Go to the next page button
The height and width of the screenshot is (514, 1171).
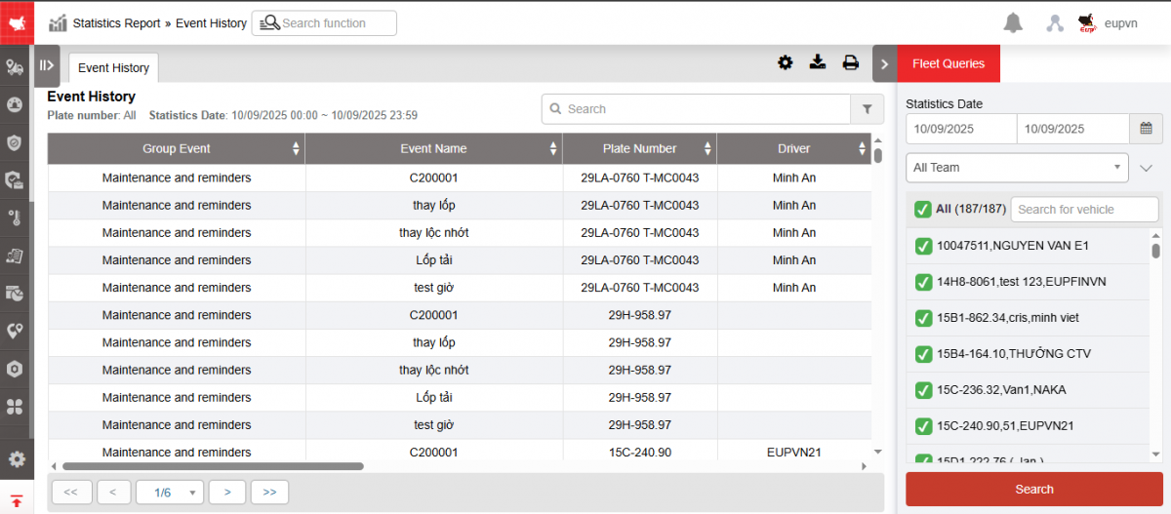click(x=227, y=493)
